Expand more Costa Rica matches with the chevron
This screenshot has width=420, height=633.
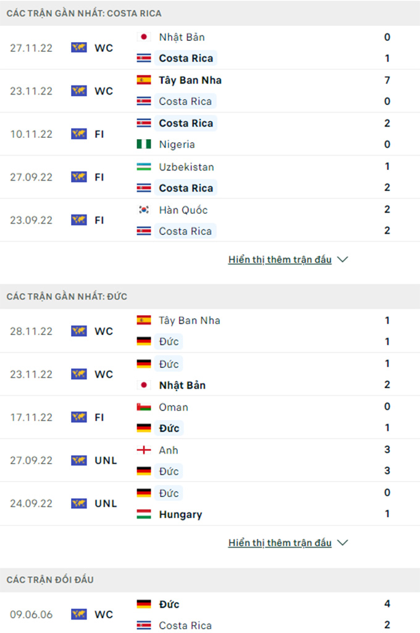tap(343, 260)
